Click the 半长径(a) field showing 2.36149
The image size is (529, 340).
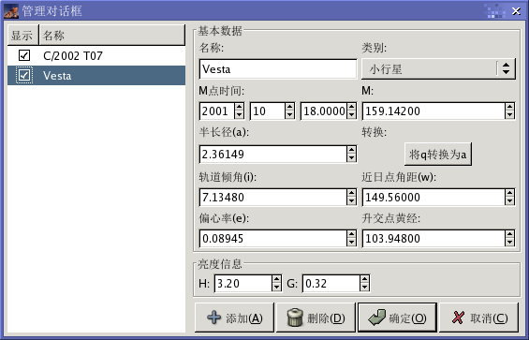click(x=273, y=155)
